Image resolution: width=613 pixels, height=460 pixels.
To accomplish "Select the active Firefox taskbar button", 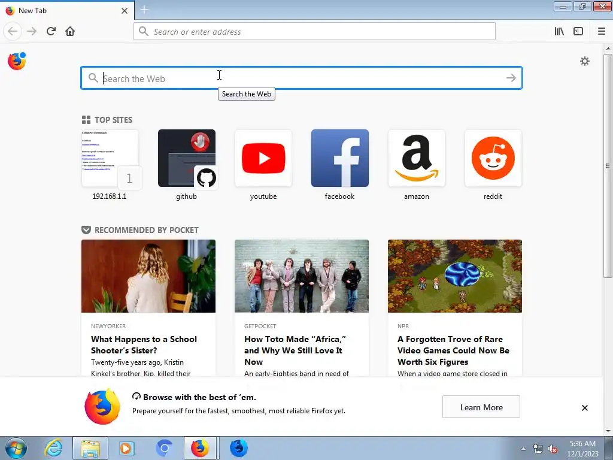I will 200,448.
